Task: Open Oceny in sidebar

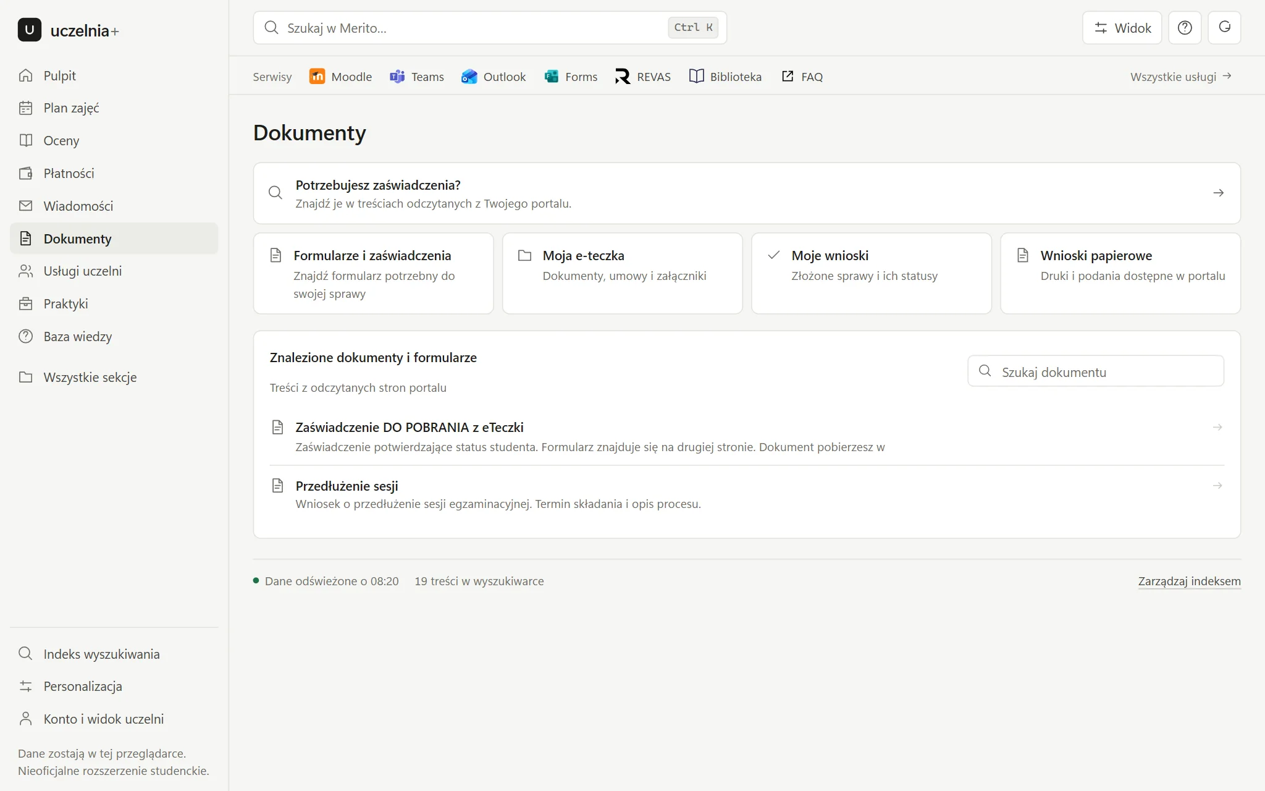Action: 114,141
